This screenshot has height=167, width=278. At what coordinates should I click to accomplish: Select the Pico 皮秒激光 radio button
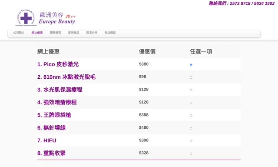click(x=191, y=65)
